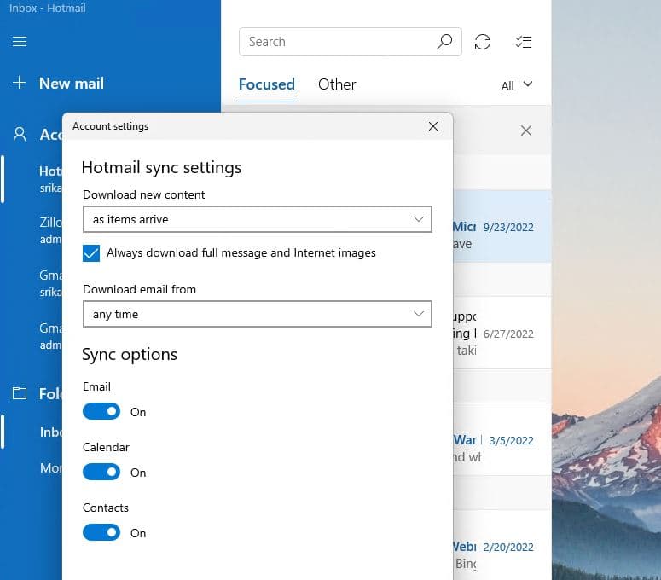661x580 pixels.
Task: Click the Accounts person icon
Action: point(20,135)
